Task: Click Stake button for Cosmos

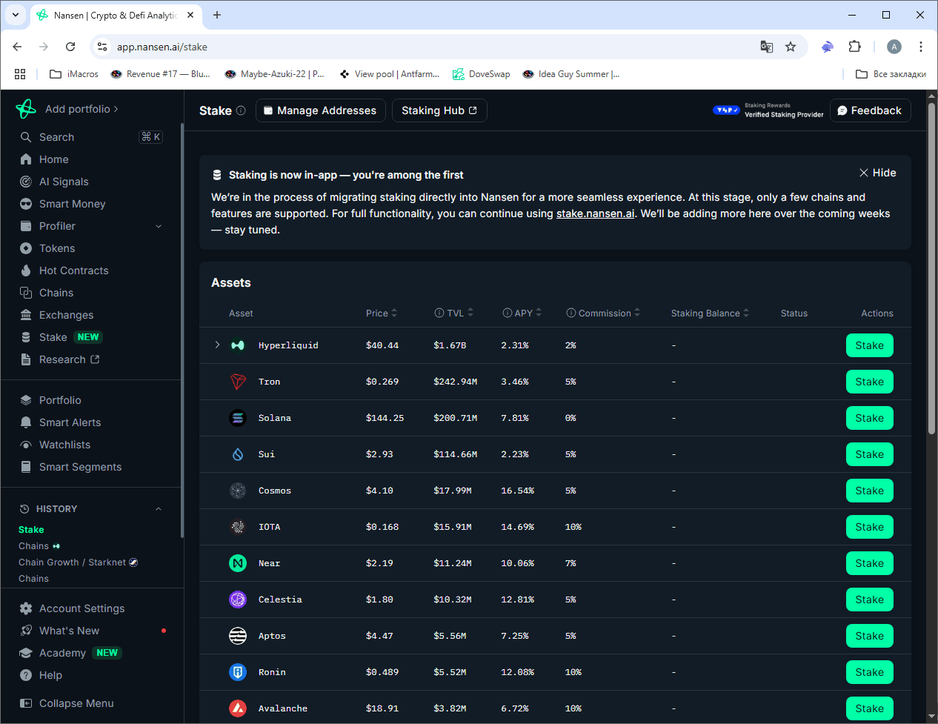Action: tap(870, 491)
